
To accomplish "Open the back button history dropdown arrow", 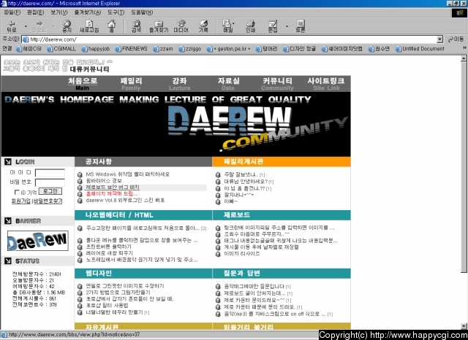I will tap(26, 26).
